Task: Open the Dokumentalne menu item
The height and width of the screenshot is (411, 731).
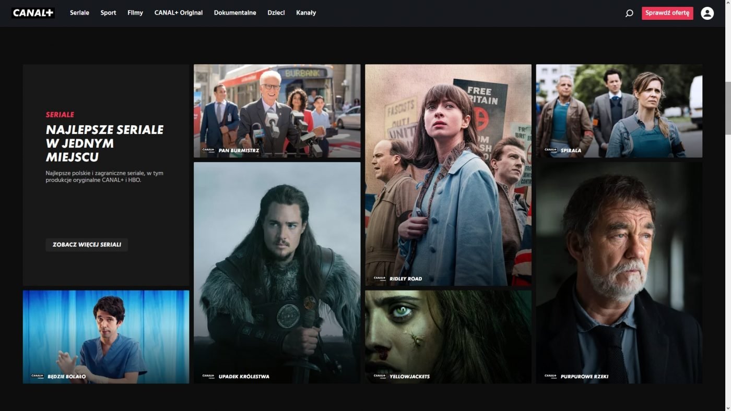Action: point(235,13)
